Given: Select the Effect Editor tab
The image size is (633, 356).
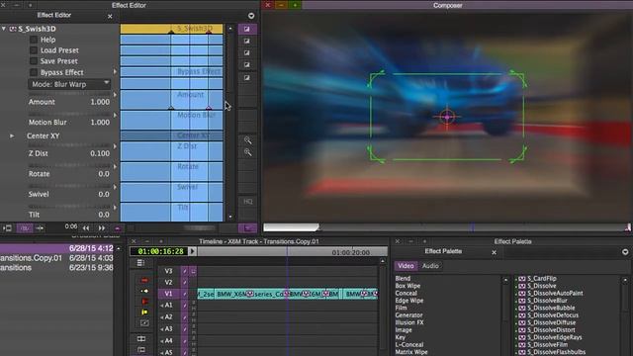Looking at the screenshot, I should (x=54, y=16).
